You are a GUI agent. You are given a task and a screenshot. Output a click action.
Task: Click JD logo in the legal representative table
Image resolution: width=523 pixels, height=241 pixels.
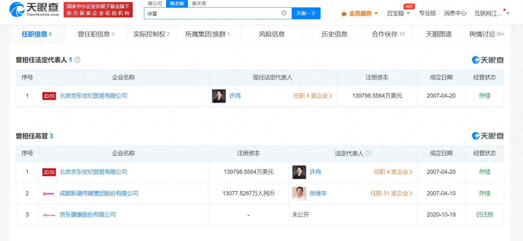pos(49,96)
